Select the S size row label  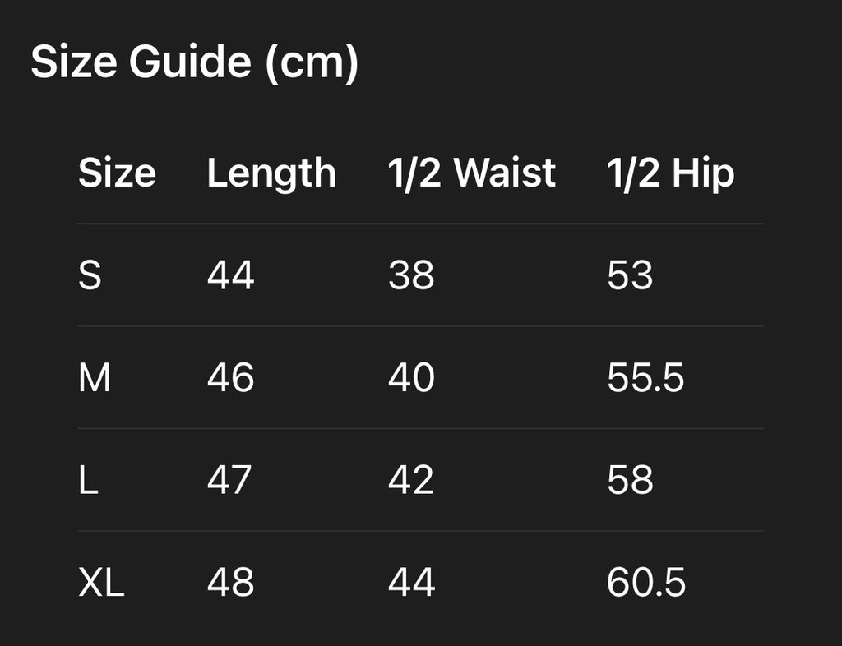tap(90, 275)
